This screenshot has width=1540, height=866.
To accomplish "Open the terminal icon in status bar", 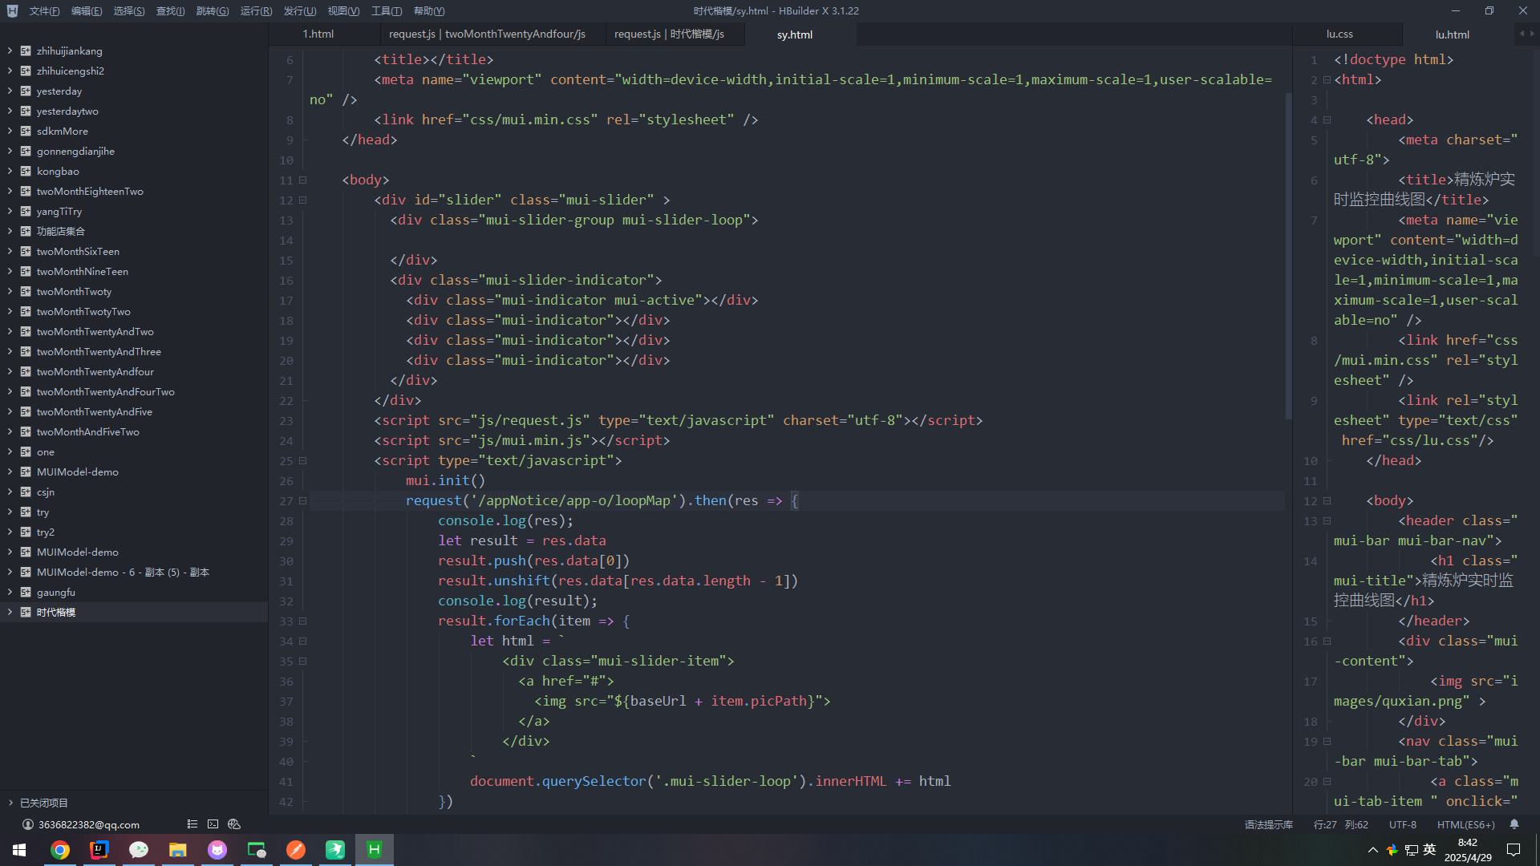I will 213,824.
